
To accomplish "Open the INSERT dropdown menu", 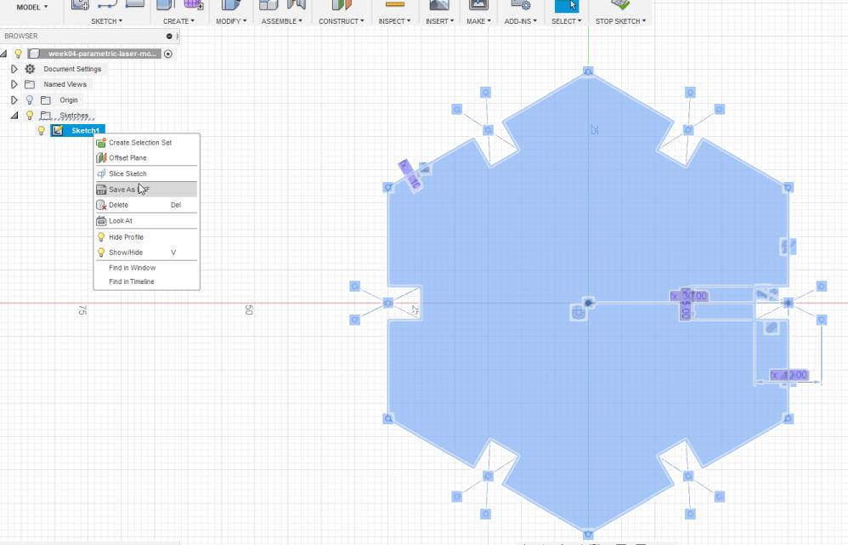I will tap(439, 21).
